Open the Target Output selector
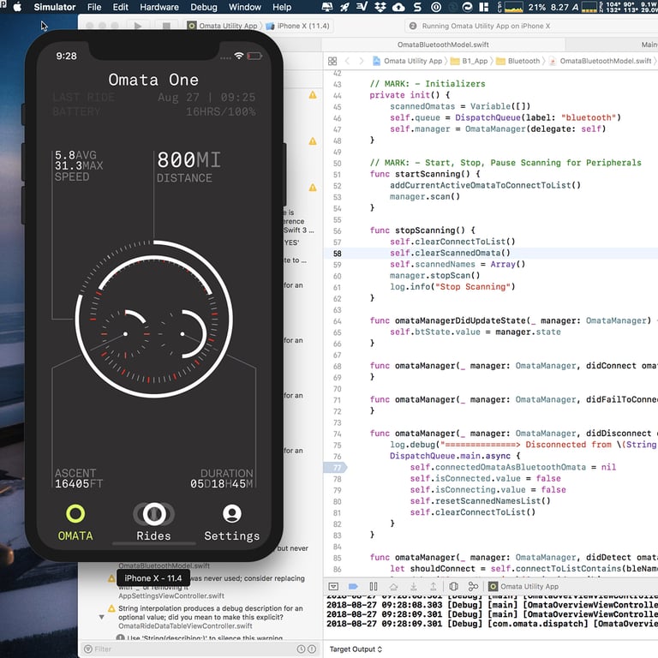Image resolution: width=658 pixels, height=658 pixels. (x=356, y=649)
